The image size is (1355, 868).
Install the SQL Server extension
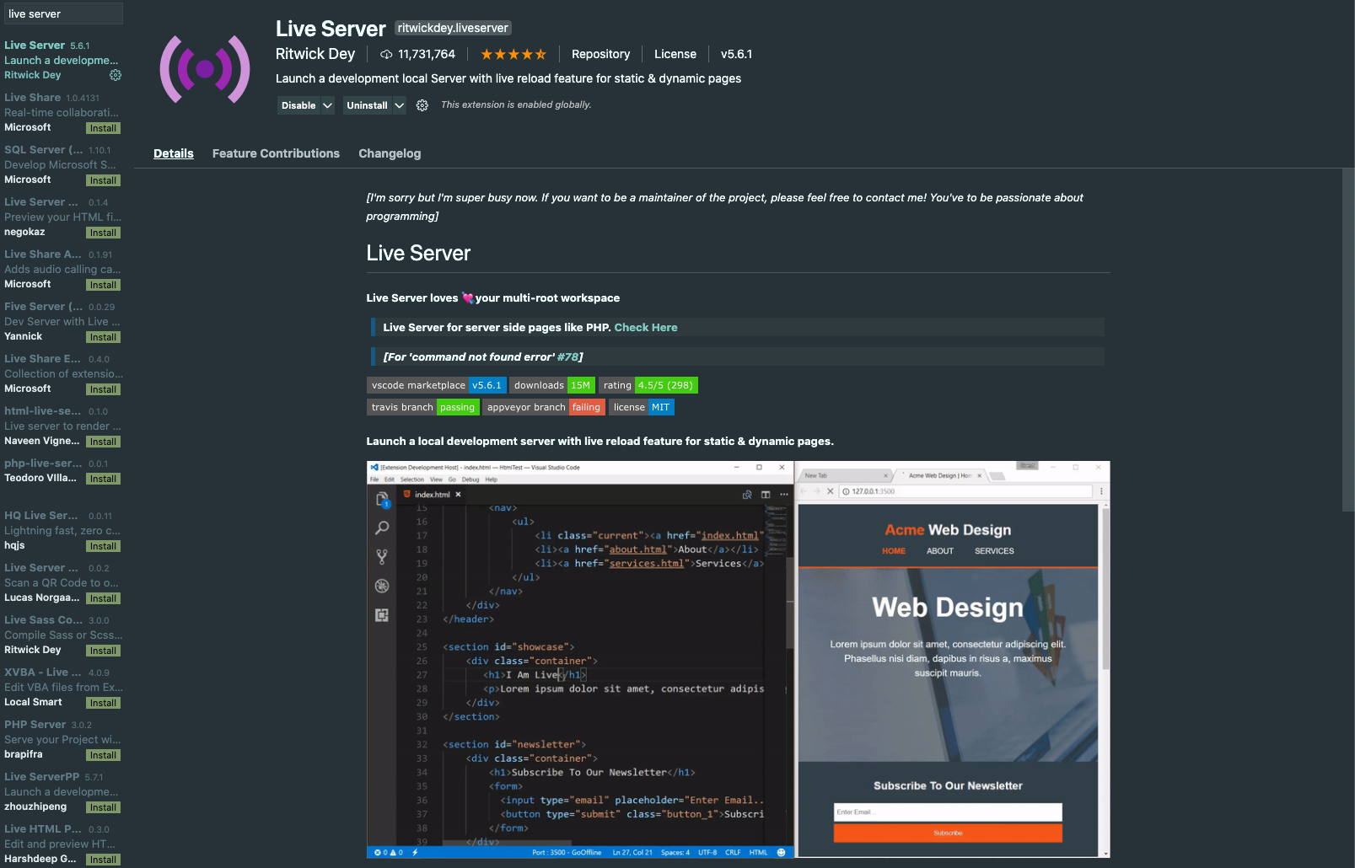pos(103,180)
